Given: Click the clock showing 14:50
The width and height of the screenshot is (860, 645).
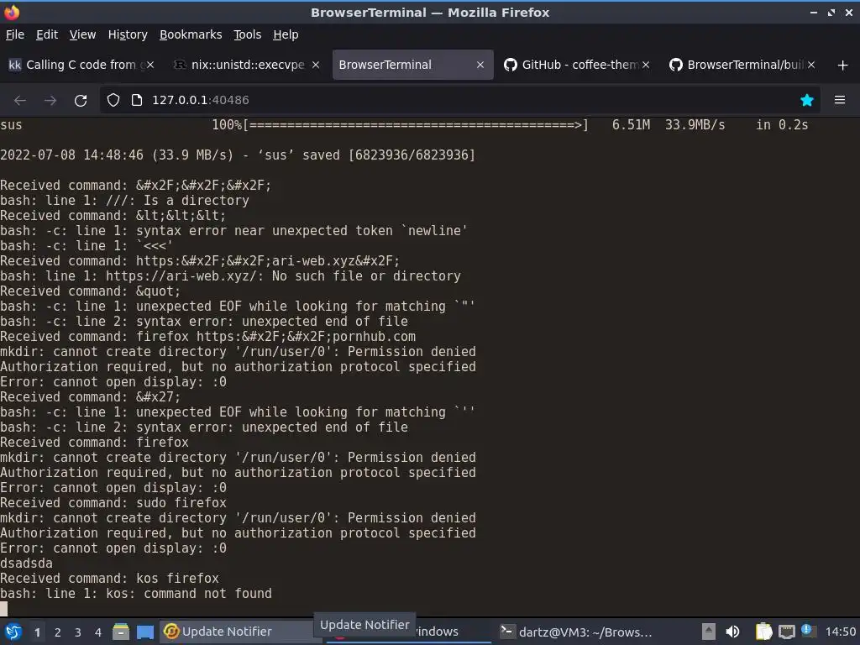Looking at the screenshot, I should (x=841, y=632).
